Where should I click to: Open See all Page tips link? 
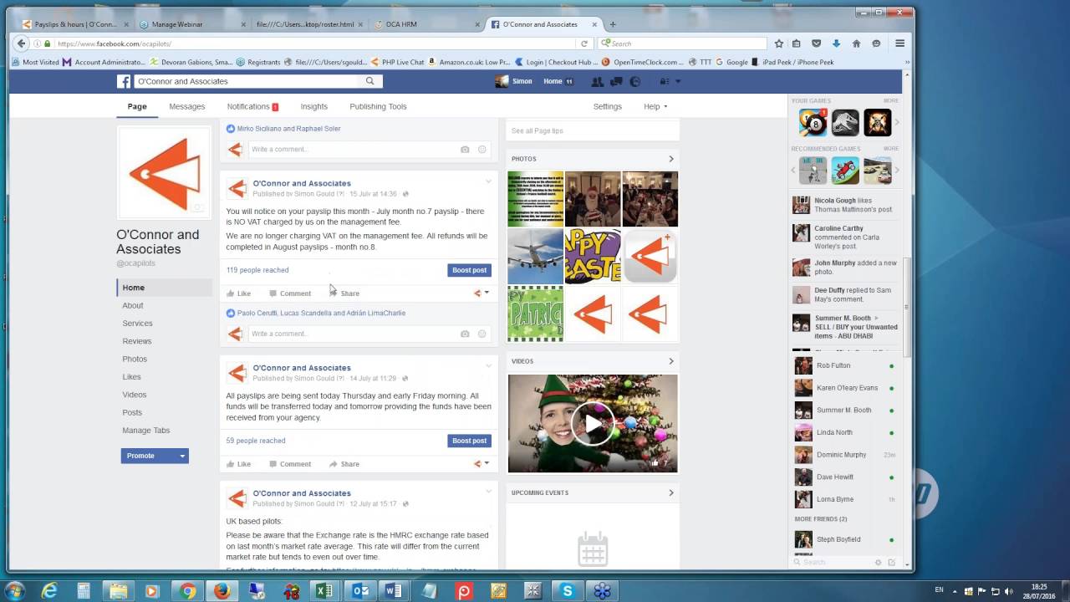tap(538, 131)
